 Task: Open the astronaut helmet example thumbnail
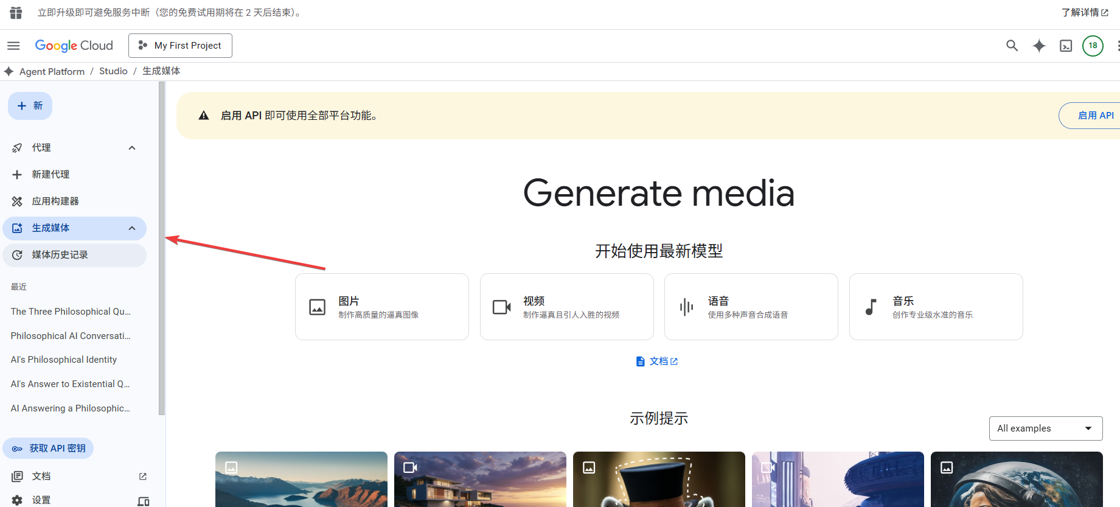point(1017,480)
